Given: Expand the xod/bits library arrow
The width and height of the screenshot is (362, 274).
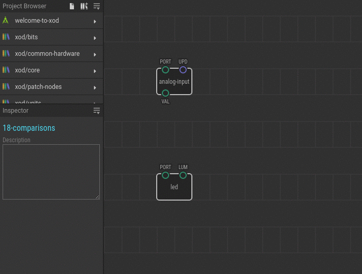Looking at the screenshot, I should (x=95, y=38).
